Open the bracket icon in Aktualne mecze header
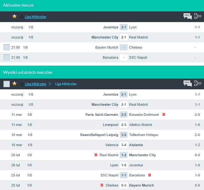204x190 pixels. pyautogui.click(x=198, y=16)
